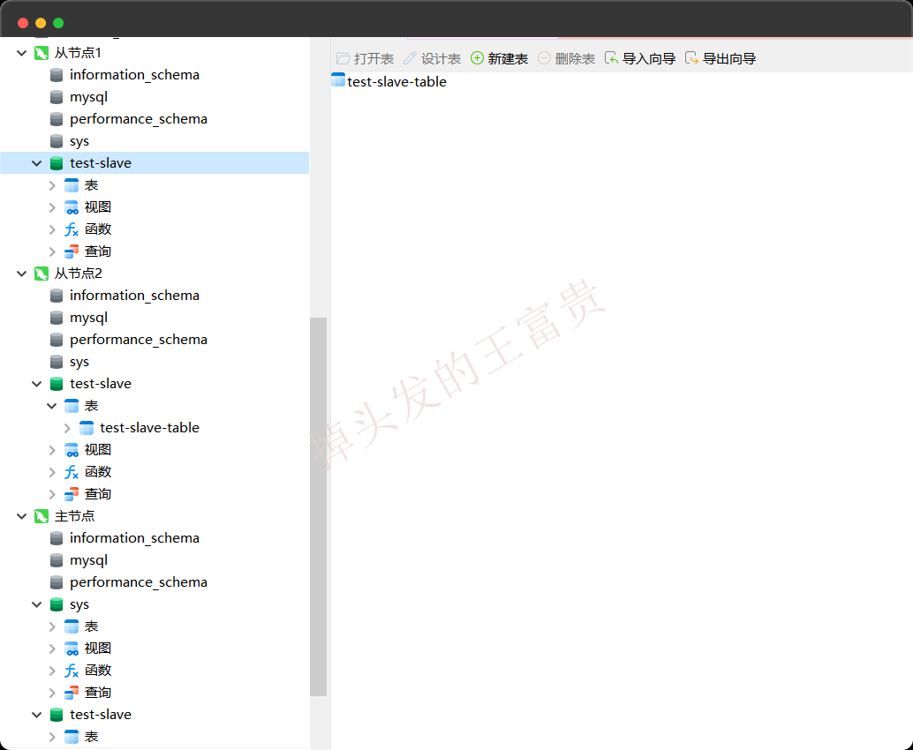913x750 pixels.
Task: Click the sidebar vertical scrollbar thumb
Action: tap(318, 506)
